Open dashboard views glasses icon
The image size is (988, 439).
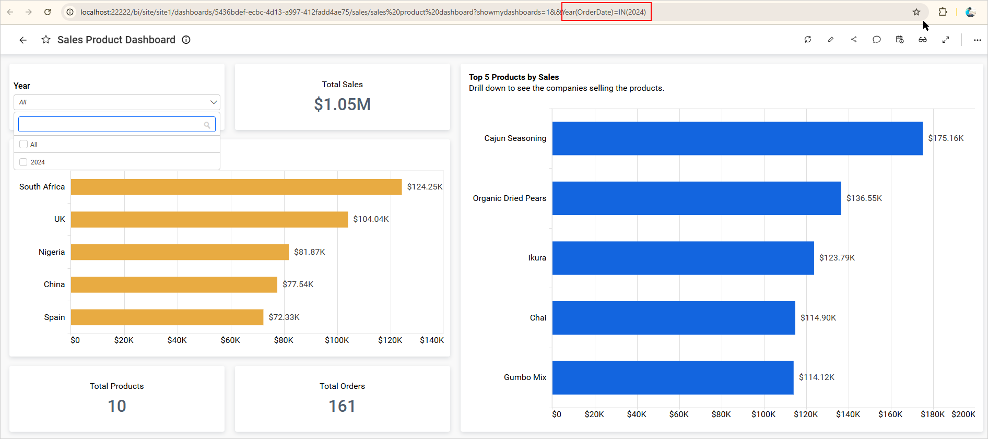(x=923, y=40)
